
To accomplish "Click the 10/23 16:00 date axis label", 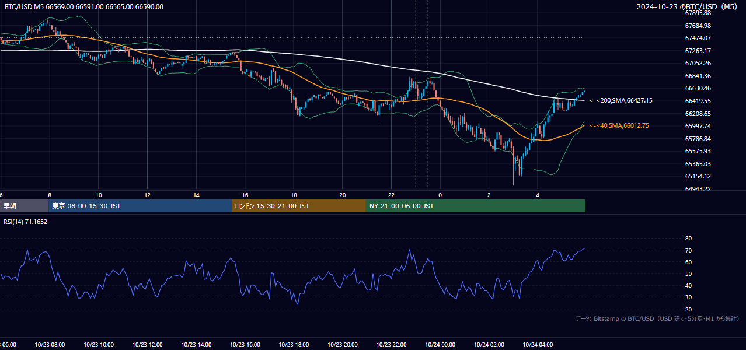I will point(245,345).
